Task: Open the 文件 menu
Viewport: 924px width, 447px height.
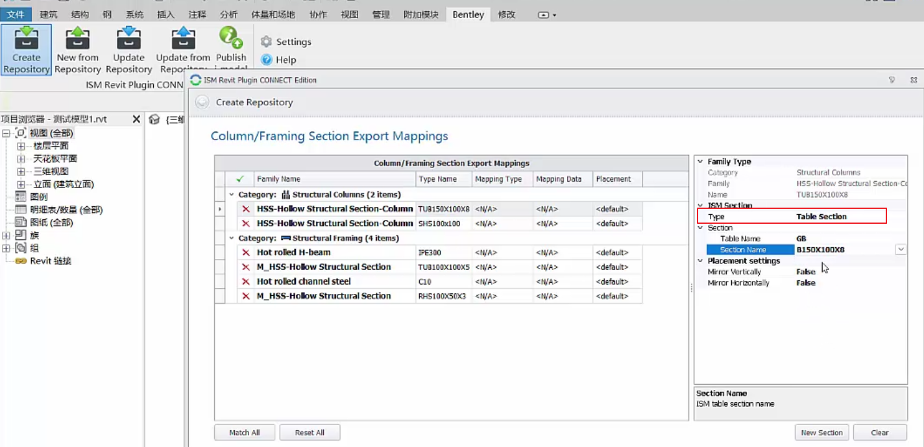Action: click(x=16, y=14)
